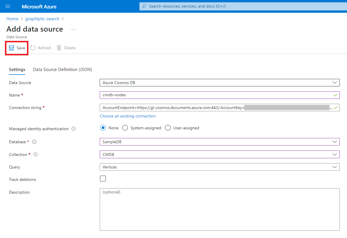Select the None radio button
The width and height of the screenshot is (347, 238).
pyautogui.click(x=103, y=128)
